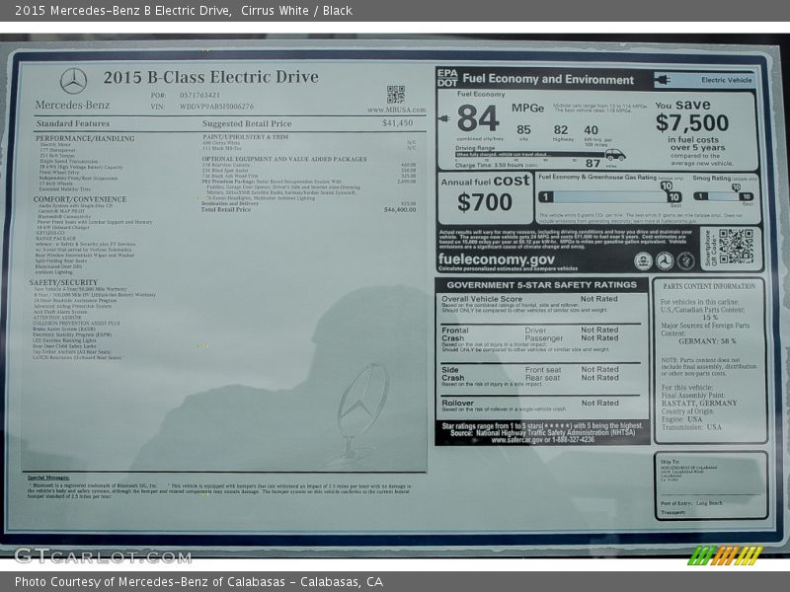Select the large 84 MPGe figure
This screenshot has width=790, height=592.
coord(478,118)
